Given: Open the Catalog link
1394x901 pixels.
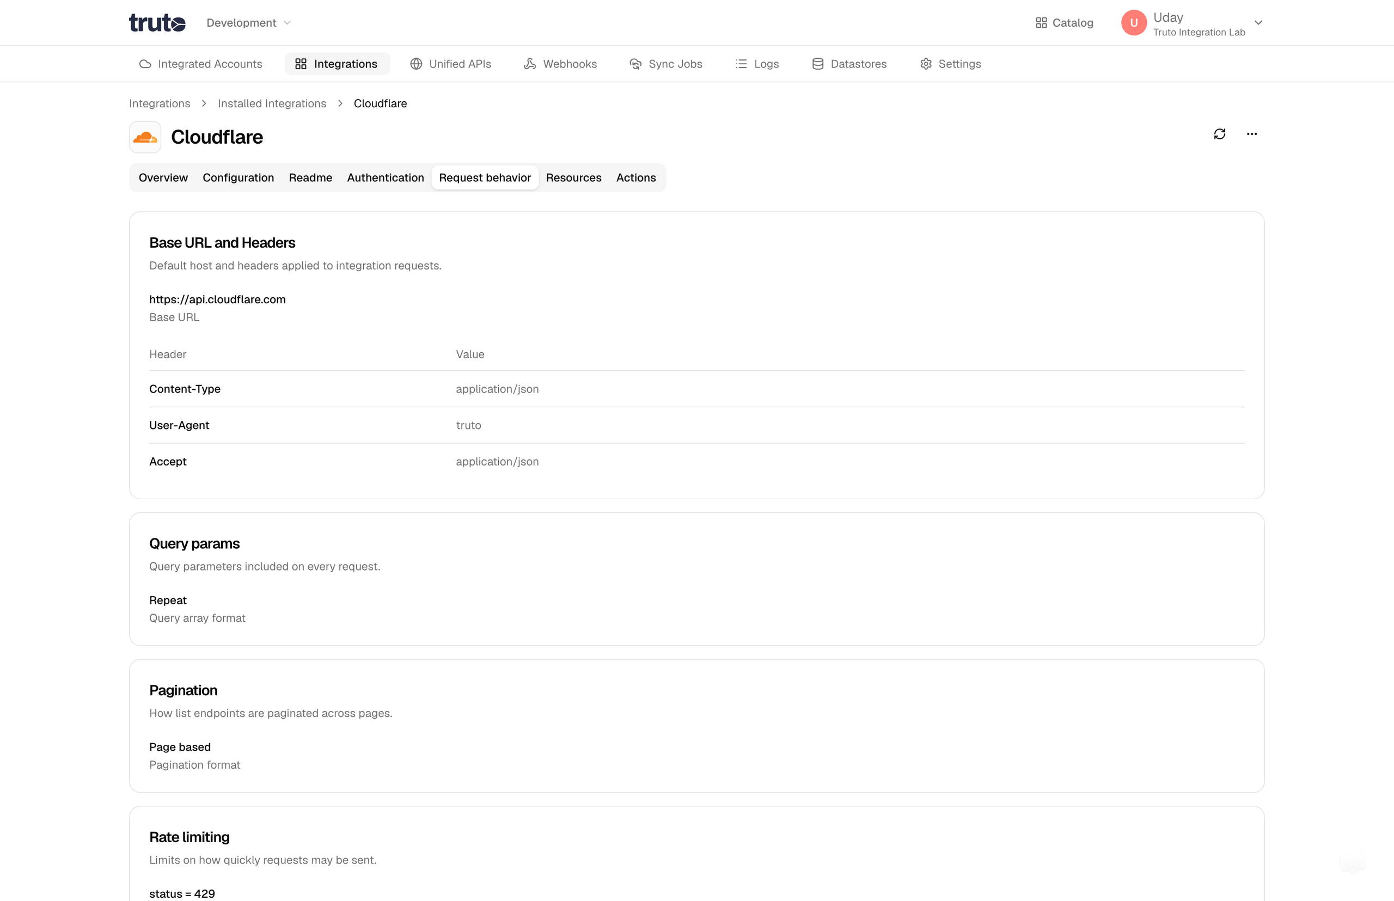Looking at the screenshot, I should 1064,23.
